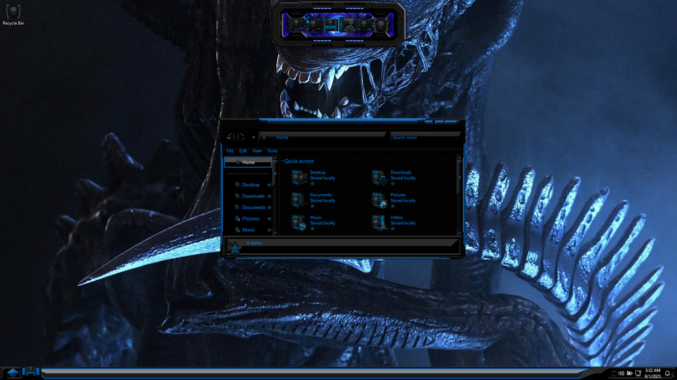Viewport: 677px width, 380px height.
Task: Click 'Stored locally' text under Music
Action: click(x=323, y=223)
